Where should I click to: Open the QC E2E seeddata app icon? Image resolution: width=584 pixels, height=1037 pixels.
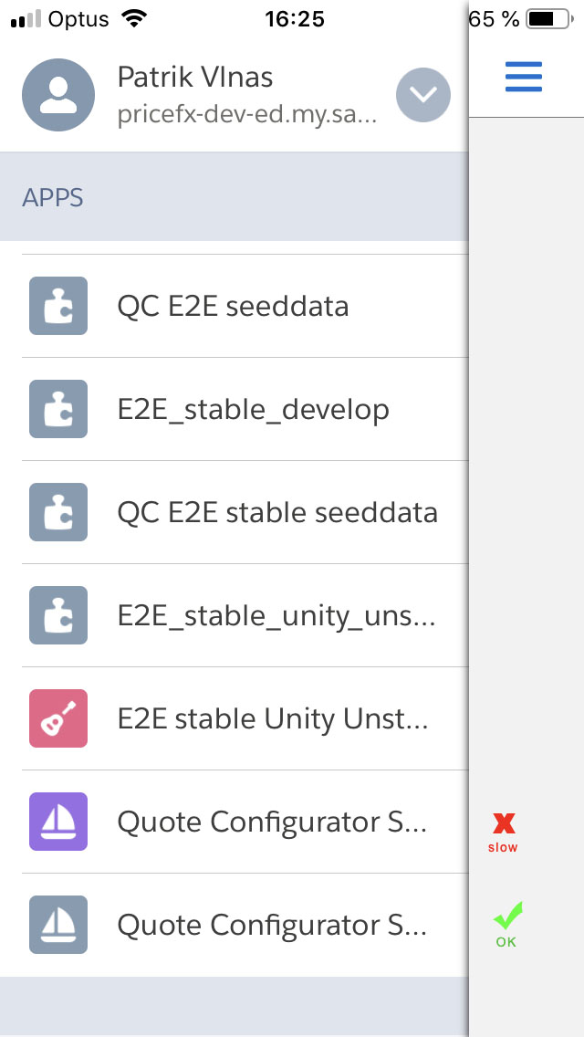coord(57,306)
